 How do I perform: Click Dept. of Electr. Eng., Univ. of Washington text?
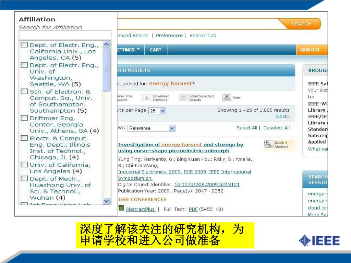pos(64,75)
